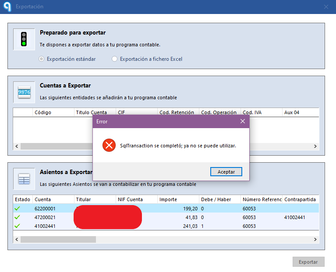
Task: Click the amount 199,20
Action: [190, 209]
